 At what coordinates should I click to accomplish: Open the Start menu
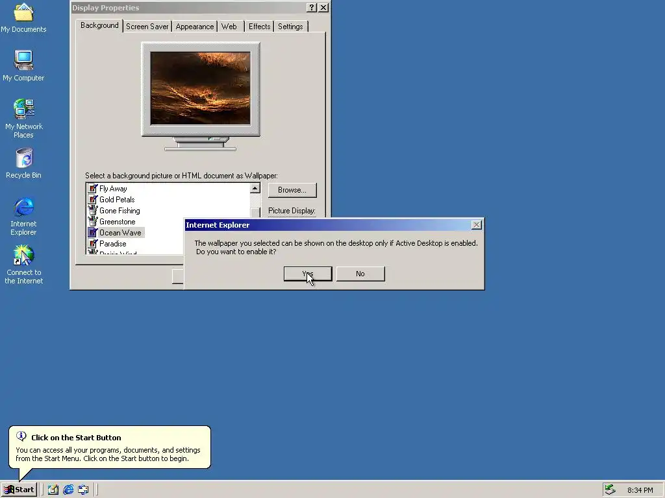(19, 490)
